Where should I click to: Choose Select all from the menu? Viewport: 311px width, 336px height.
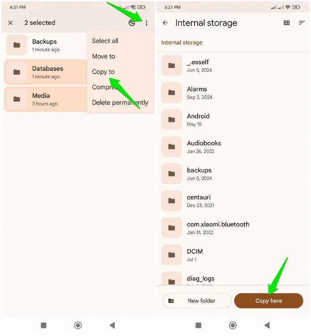[105, 41]
